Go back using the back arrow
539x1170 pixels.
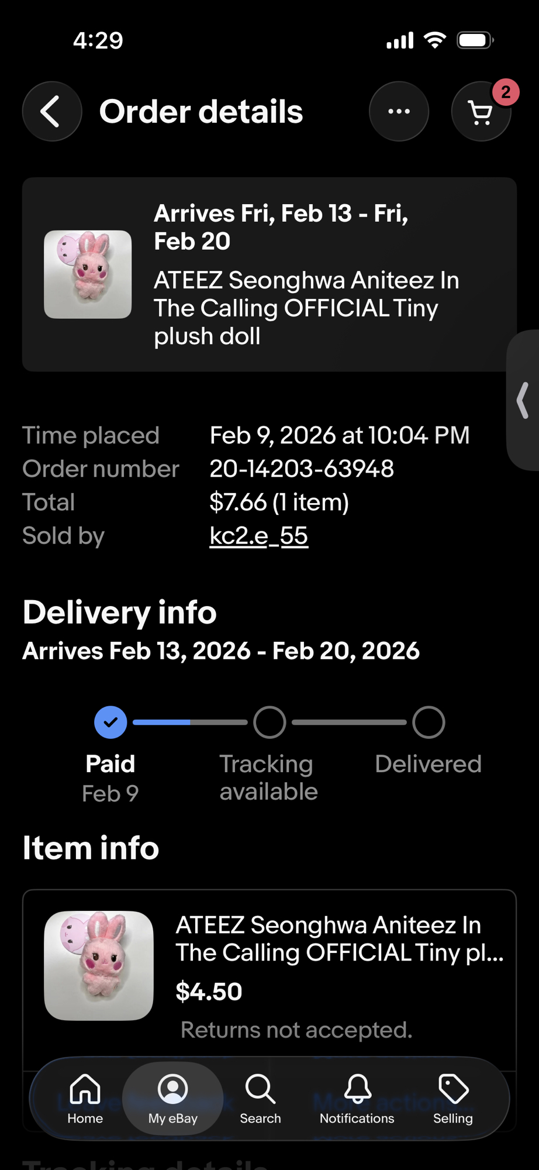coord(51,111)
